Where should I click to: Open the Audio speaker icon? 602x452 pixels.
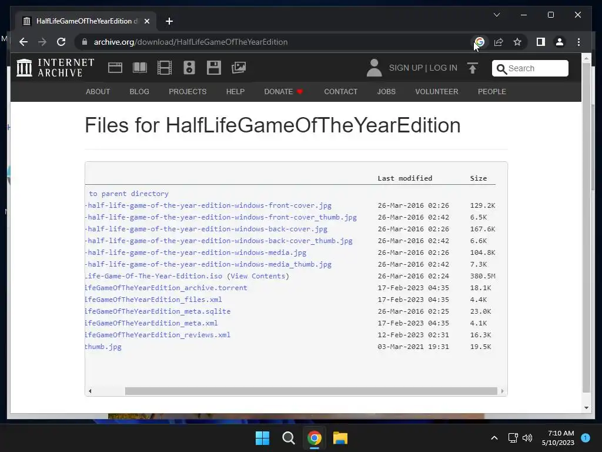point(189,68)
